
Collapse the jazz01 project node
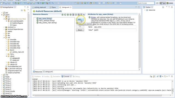2,15
